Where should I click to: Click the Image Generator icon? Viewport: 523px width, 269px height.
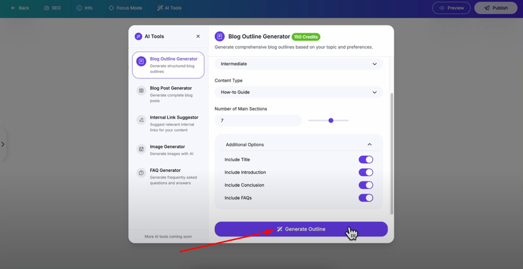point(141,149)
